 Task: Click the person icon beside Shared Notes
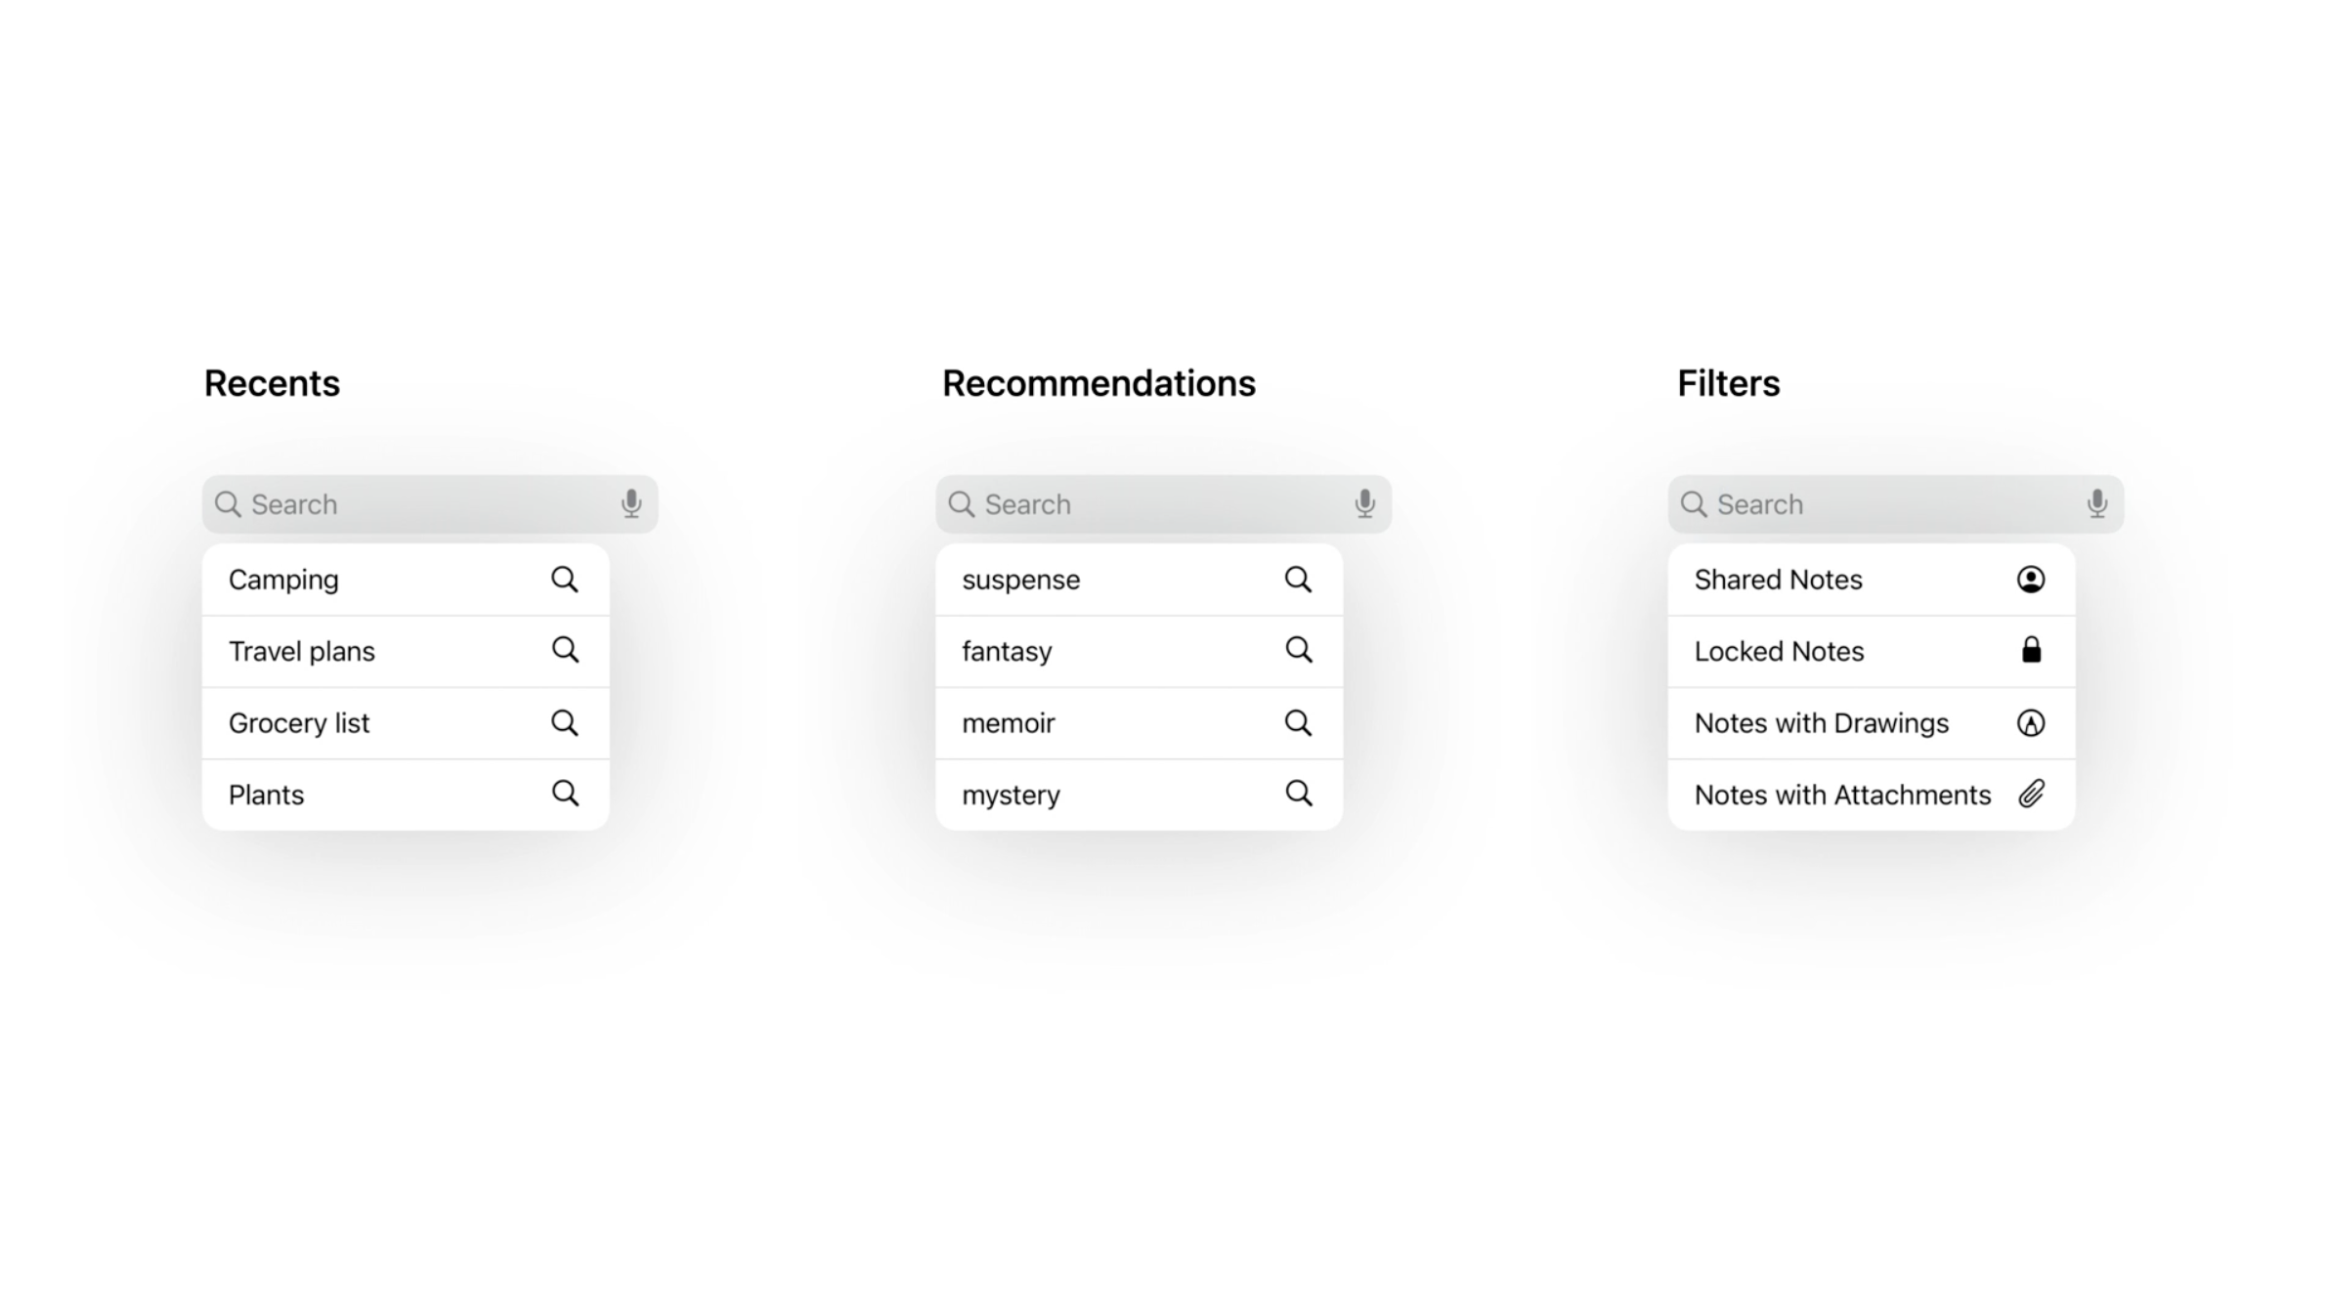pos(2030,580)
